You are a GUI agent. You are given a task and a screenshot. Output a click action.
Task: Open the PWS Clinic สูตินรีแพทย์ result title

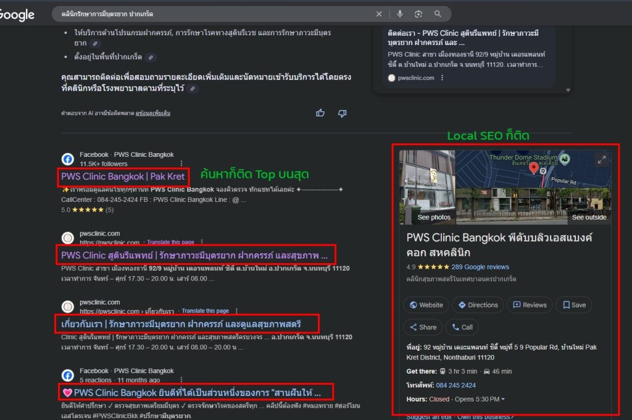point(194,255)
